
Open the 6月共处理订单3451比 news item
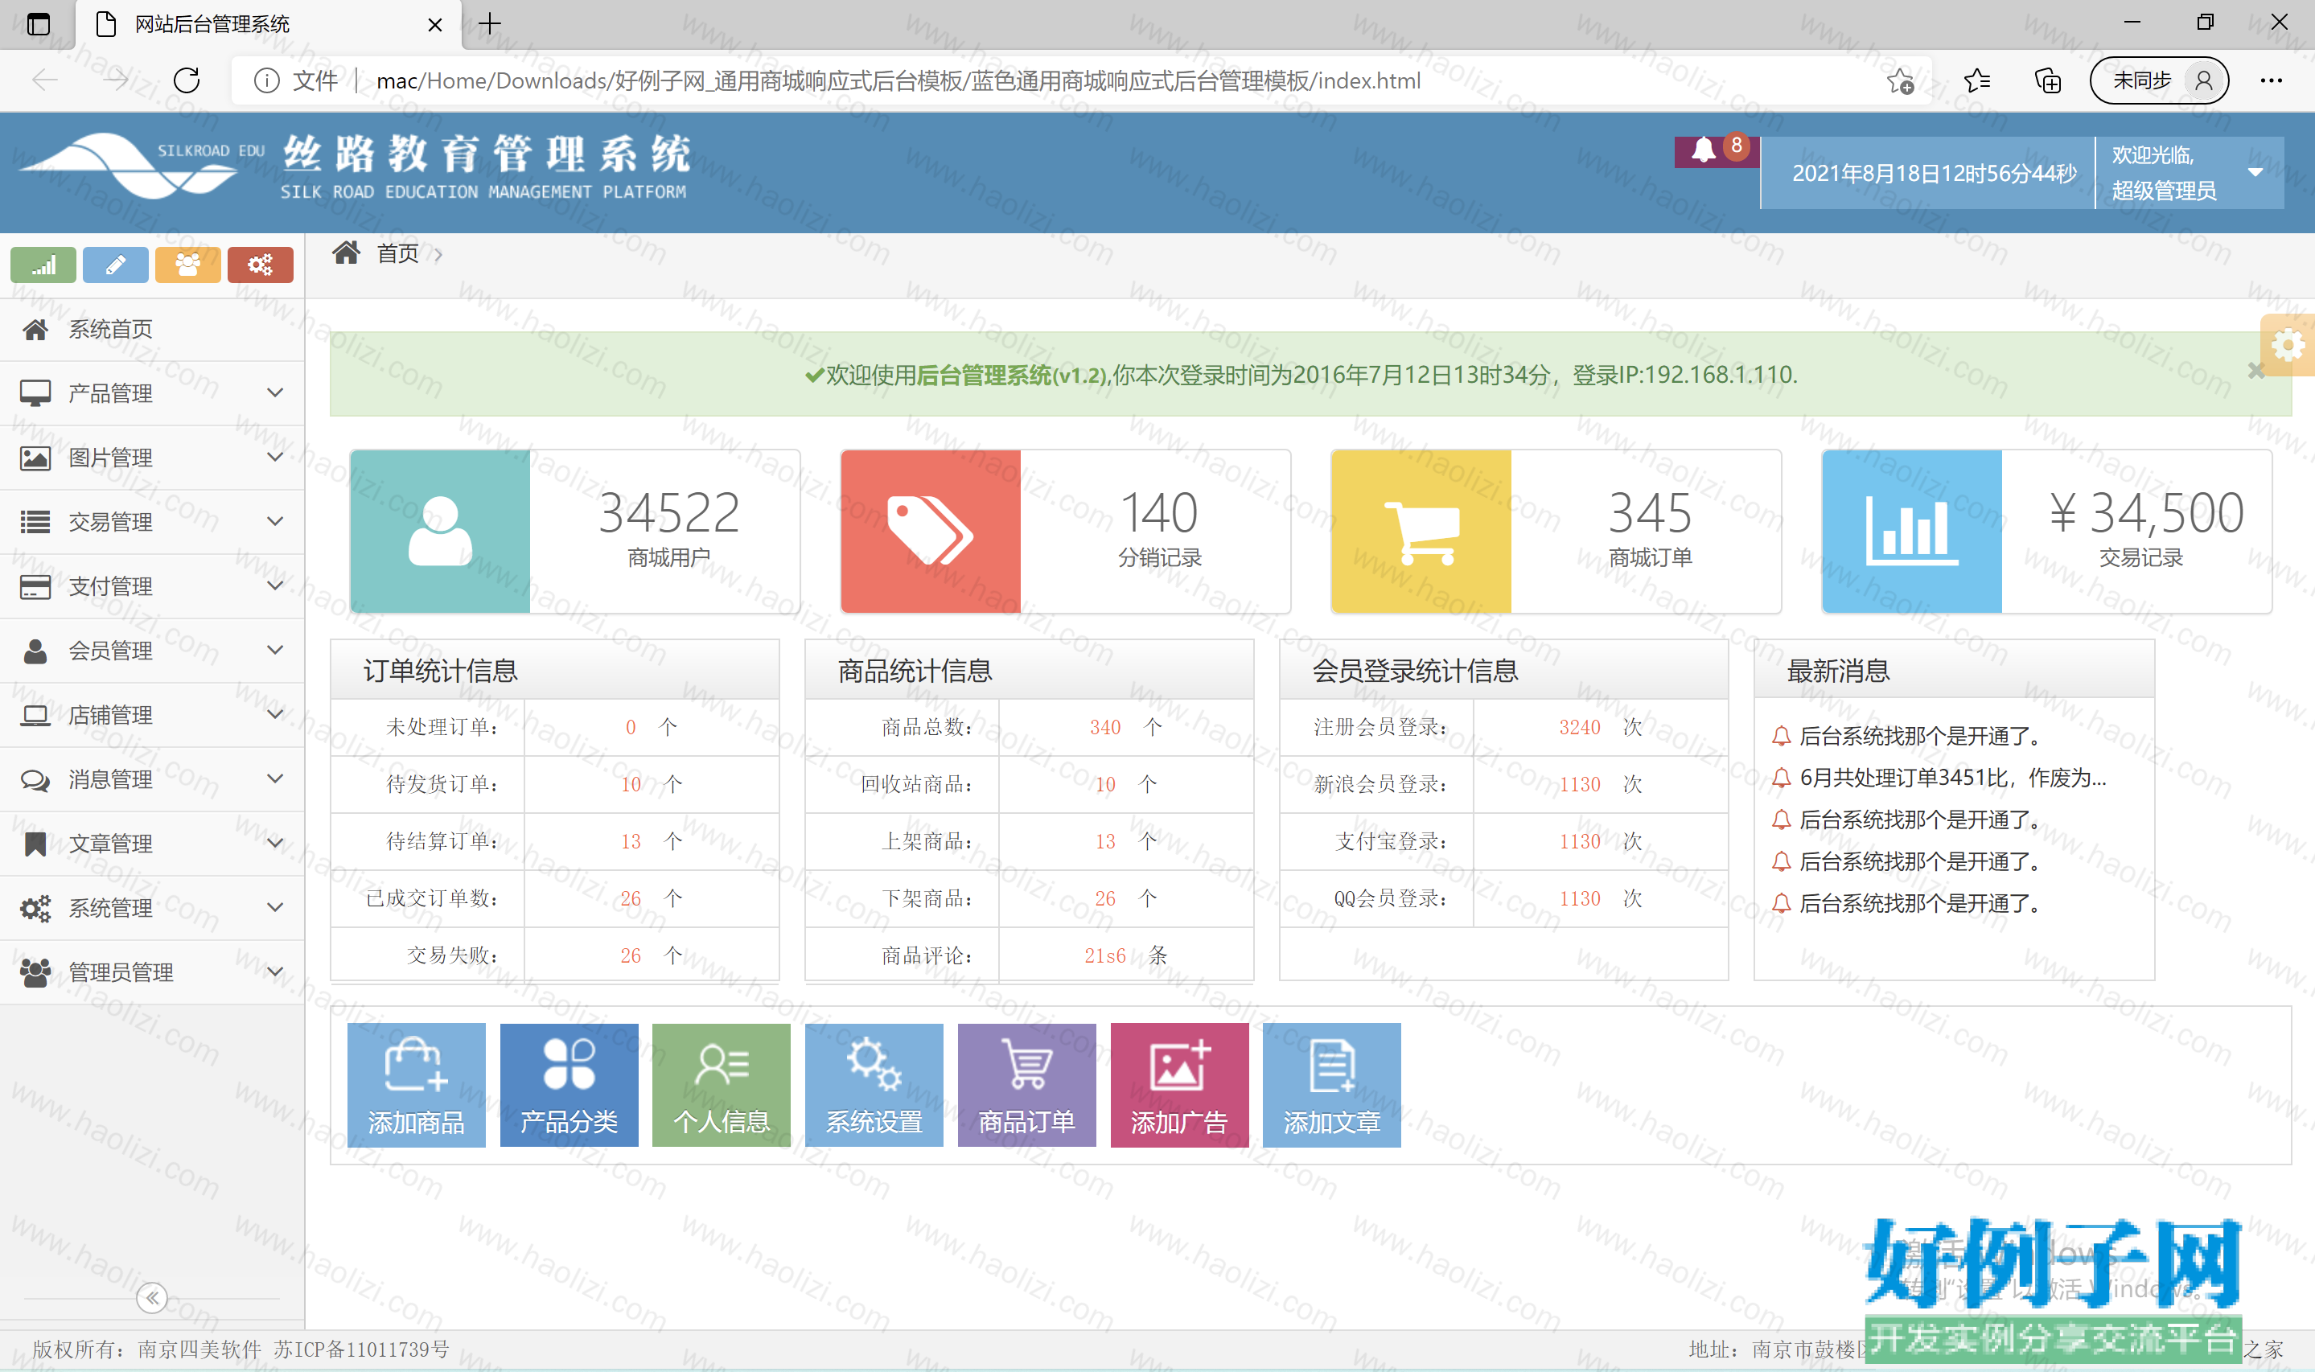1952,778
